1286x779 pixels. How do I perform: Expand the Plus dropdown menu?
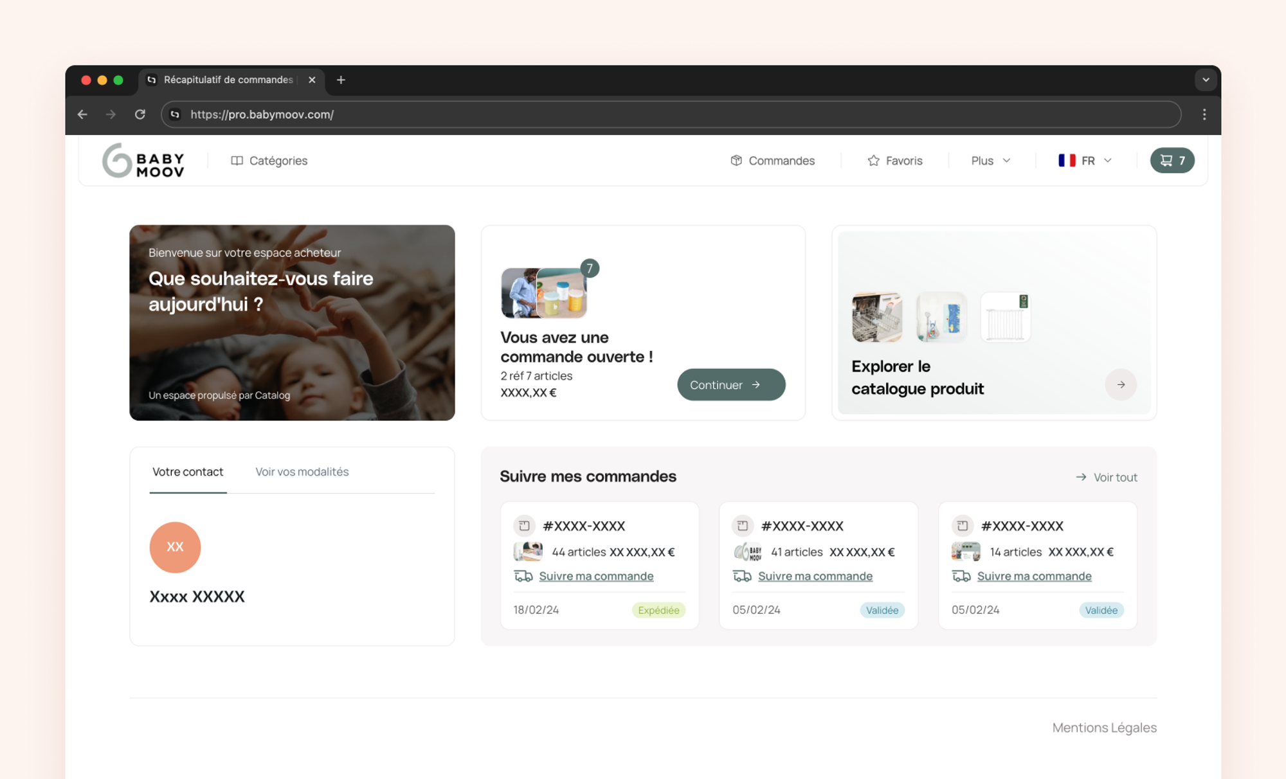[990, 161]
